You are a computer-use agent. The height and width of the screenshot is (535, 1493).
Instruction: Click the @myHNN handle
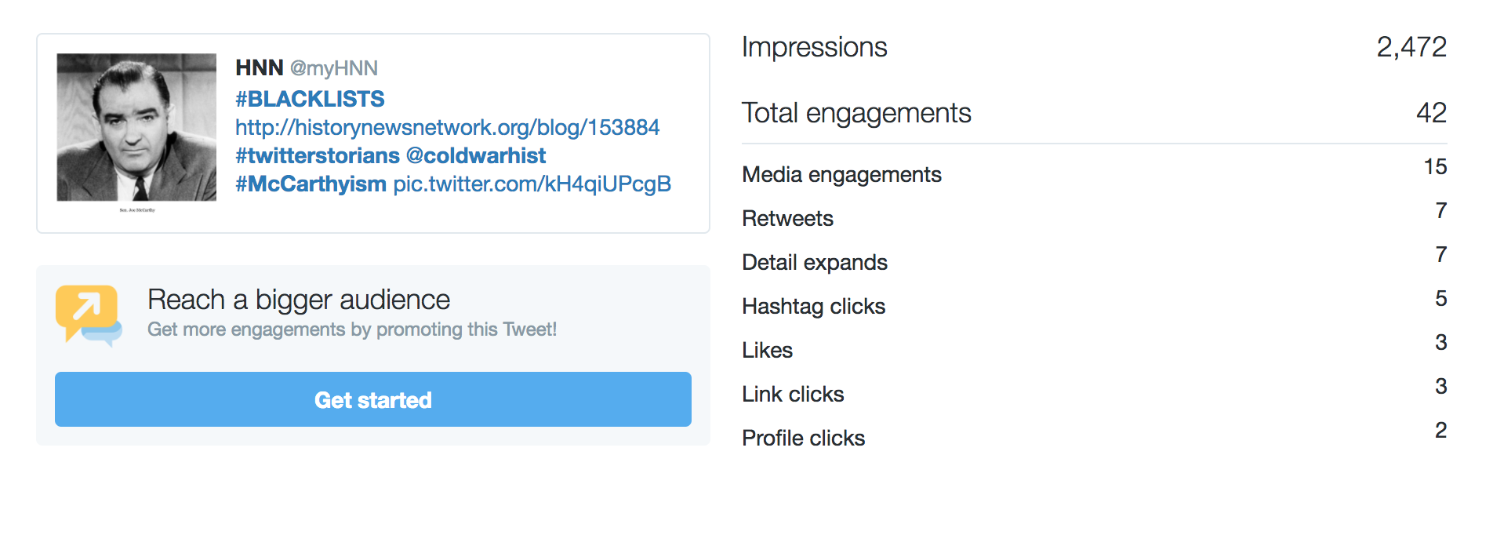tap(334, 68)
